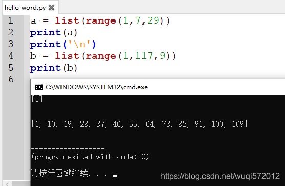The height and width of the screenshot is (186, 285).
Task: Place cursor on 'print(b)' line
Action: [x=54, y=68]
